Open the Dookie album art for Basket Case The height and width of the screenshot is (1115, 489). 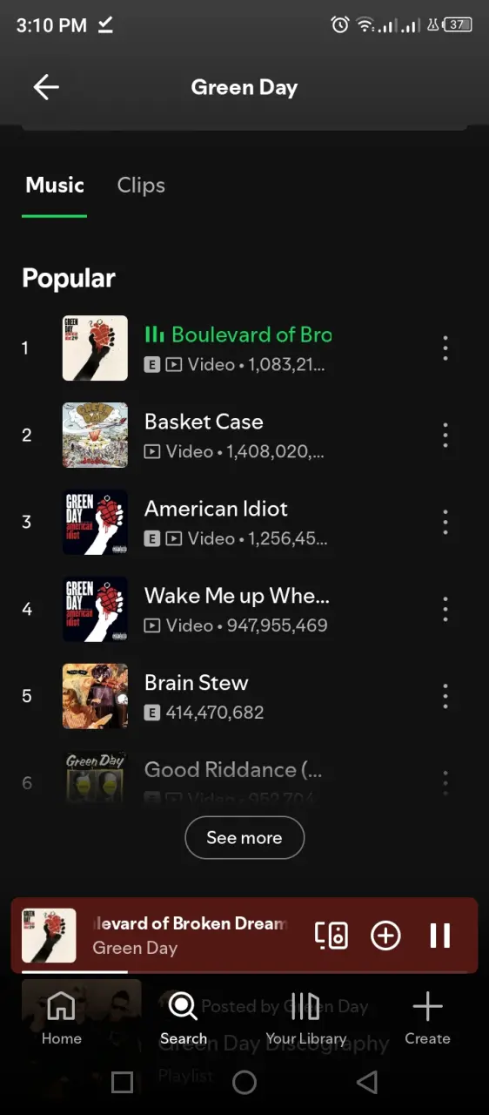[95, 435]
